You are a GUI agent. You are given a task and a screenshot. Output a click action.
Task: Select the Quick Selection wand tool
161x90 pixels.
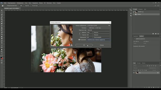tap(2, 17)
